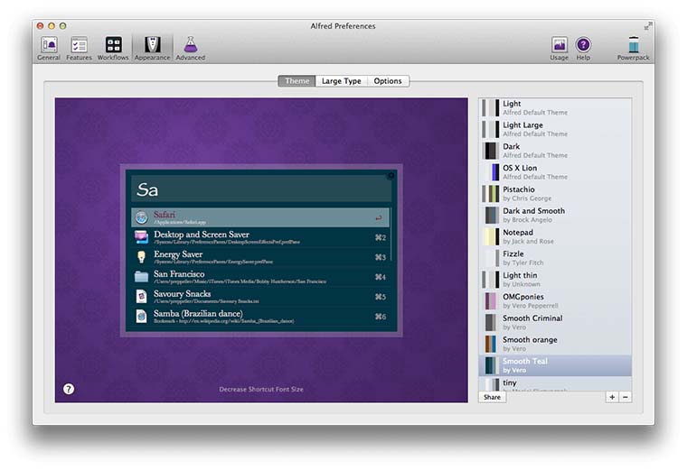Screen dimensions: 687x470
Task: Open the Advanced flask pane
Action: pyautogui.click(x=191, y=48)
